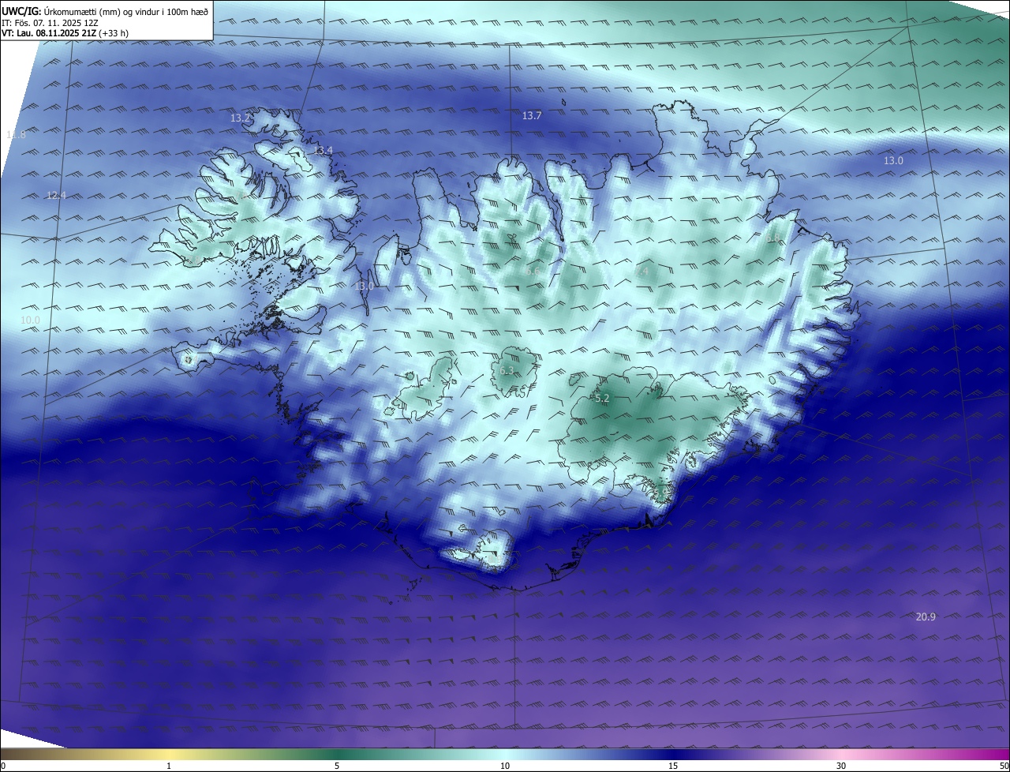Click the 0 tick on the color scale
This screenshot has width=1010, height=772.
(x=3, y=766)
